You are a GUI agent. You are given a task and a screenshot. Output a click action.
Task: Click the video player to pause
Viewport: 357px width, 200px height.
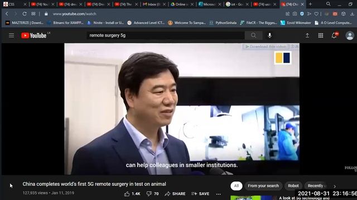(x=182, y=109)
